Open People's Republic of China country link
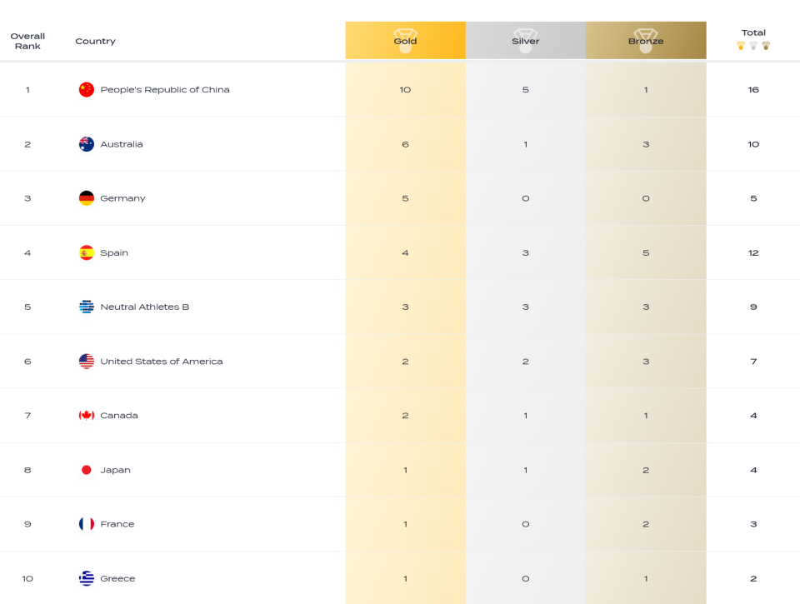Screen dimensions: 800x604 (165, 89)
